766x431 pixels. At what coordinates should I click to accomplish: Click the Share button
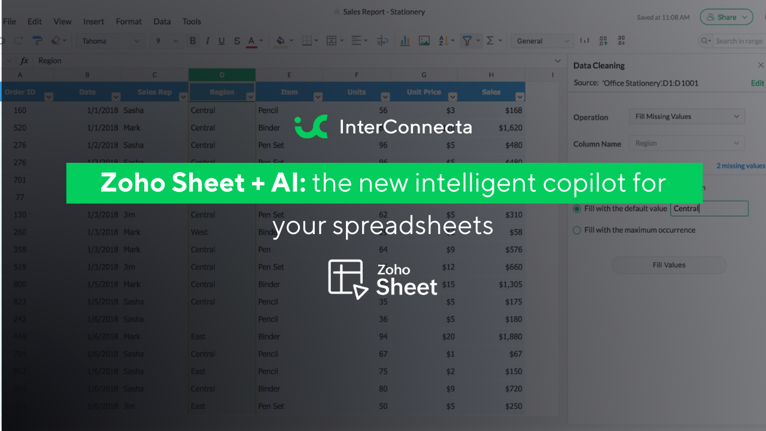click(x=727, y=17)
